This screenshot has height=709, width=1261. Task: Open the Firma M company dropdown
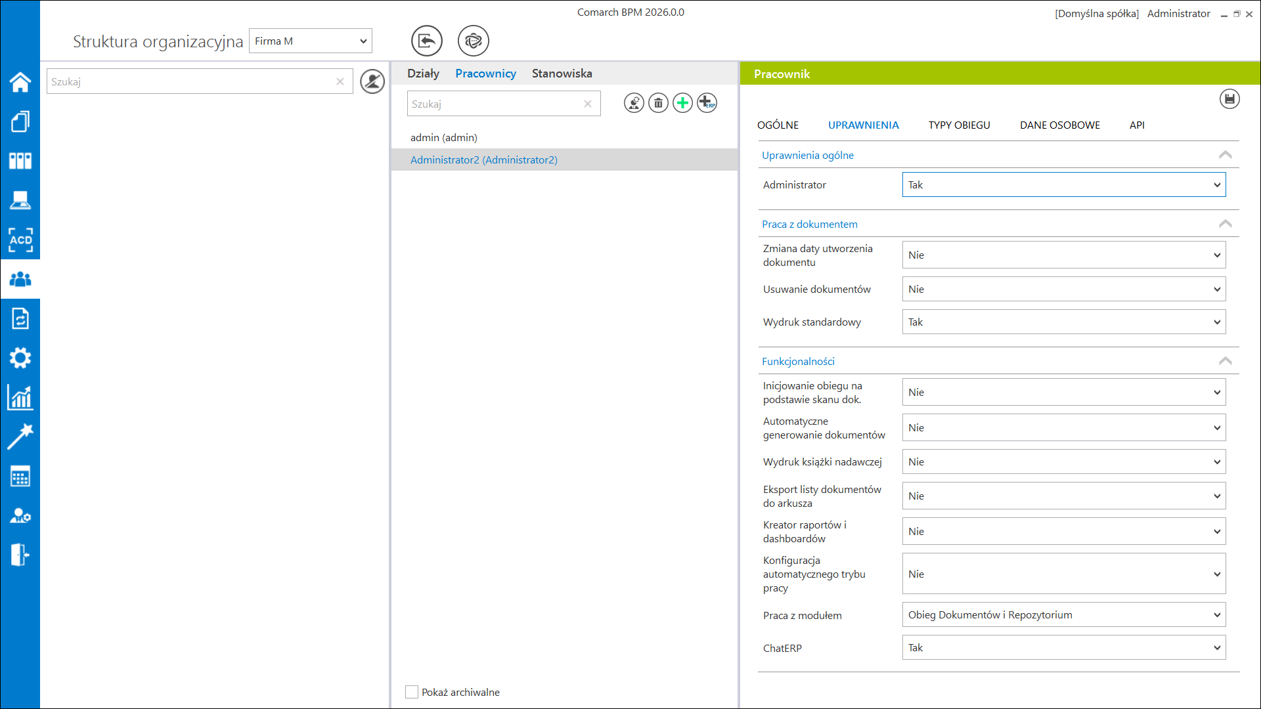(310, 41)
